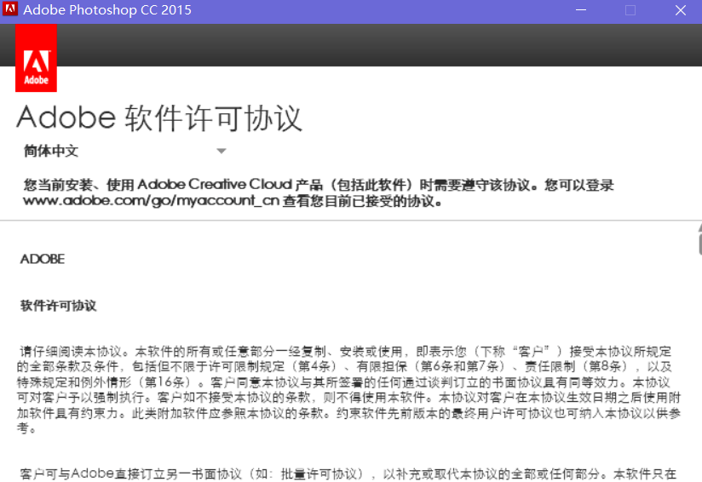The width and height of the screenshot is (702, 482).
Task: Click the Adobe 软件许可协议 page heading
Action: (x=159, y=118)
